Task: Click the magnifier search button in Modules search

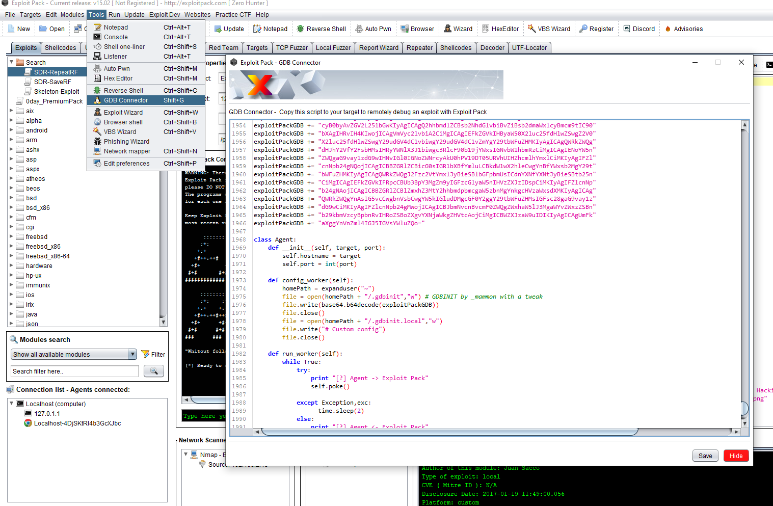Action: coord(153,371)
